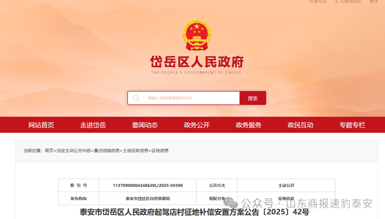Click the magnifier icon in search box
Screen dimensions: 385x219
136,98
